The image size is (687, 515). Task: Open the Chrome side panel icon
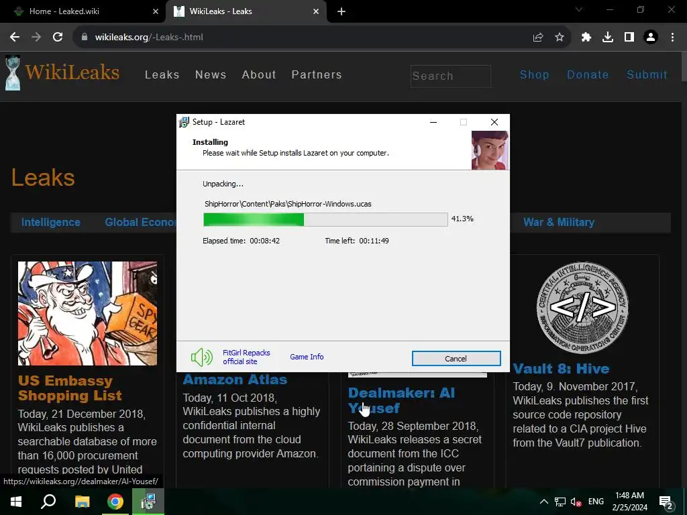point(629,38)
